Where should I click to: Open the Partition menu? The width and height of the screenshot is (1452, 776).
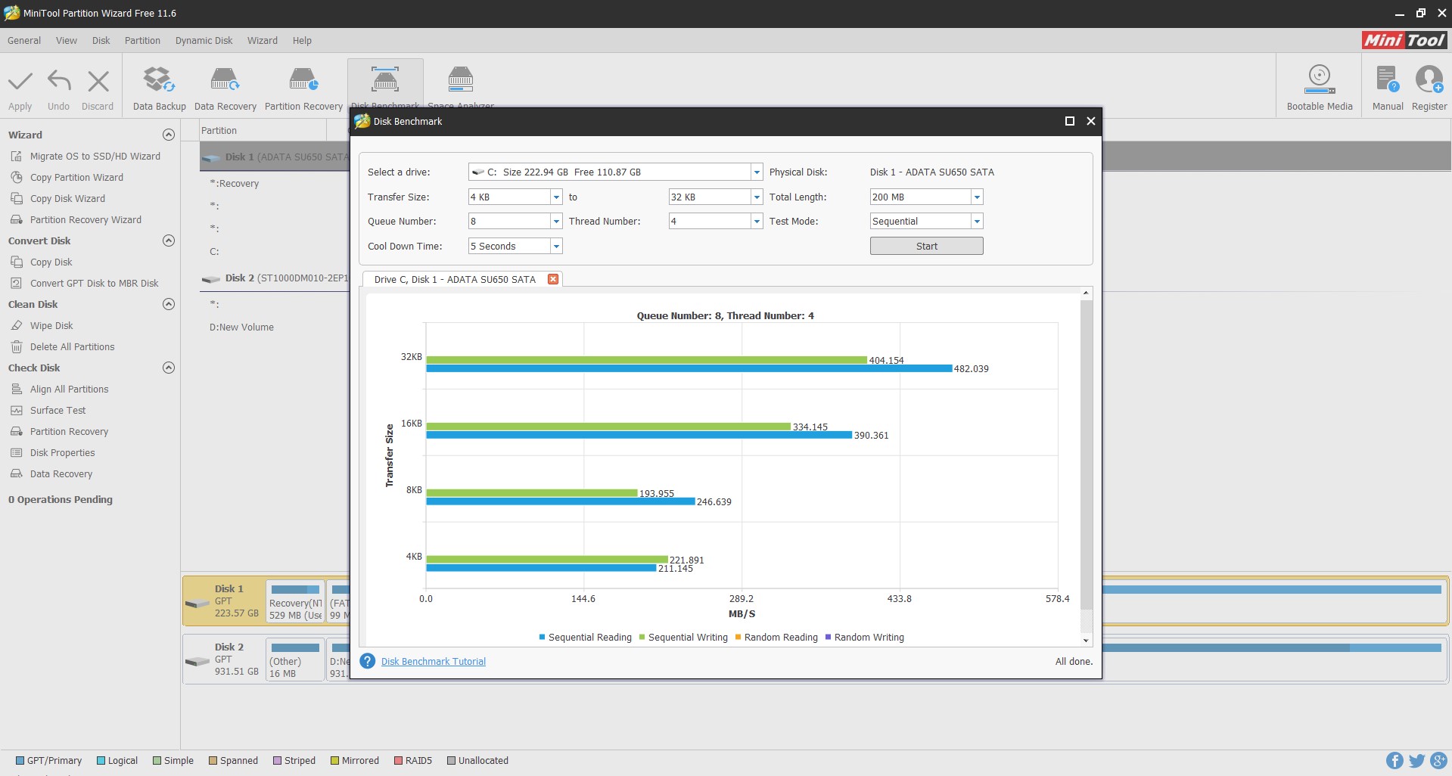pos(142,40)
